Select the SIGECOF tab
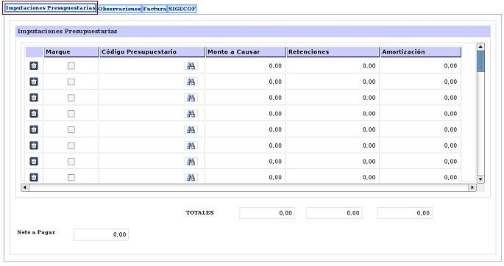 tap(182, 9)
